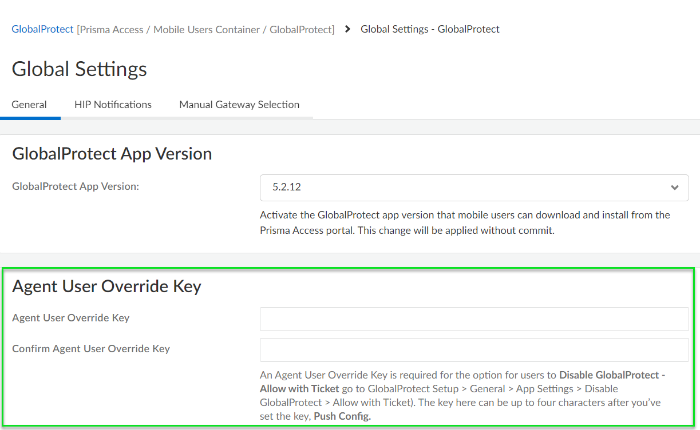Screen dimensions: 700x430
Task: Click the Prisma Access breadcrumb path text
Action: (x=205, y=29)
